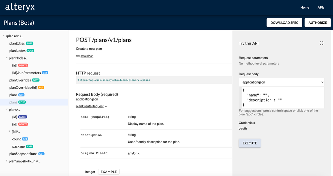The width and height of the screenshot is (333, 176).
Task: Click inside the request body JSON editor
Action: (281, 97)
